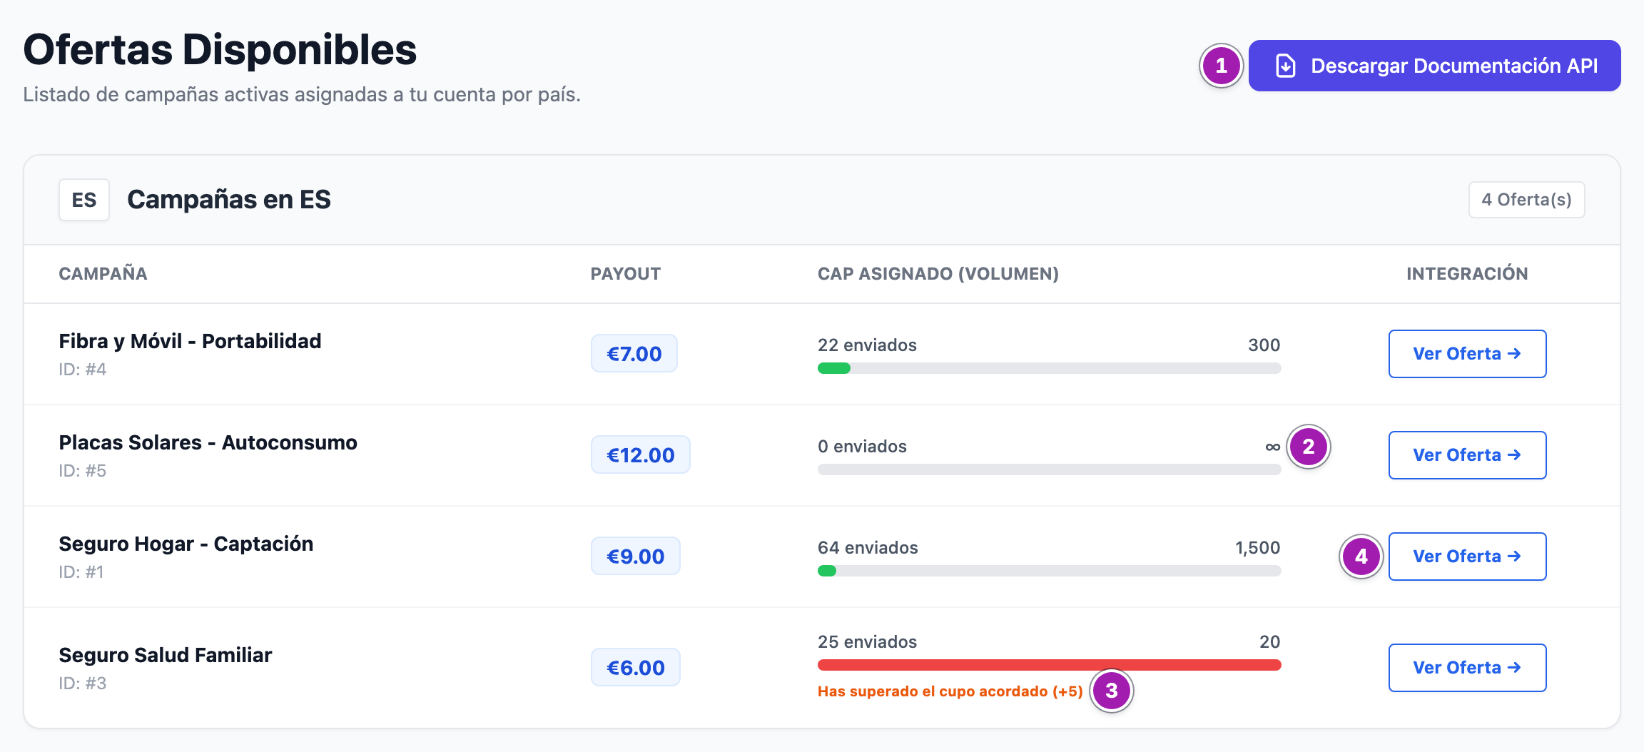Click the Campañas en ES heading
Viewport: 1644px width, 752px height.
[x=229, y=200]
